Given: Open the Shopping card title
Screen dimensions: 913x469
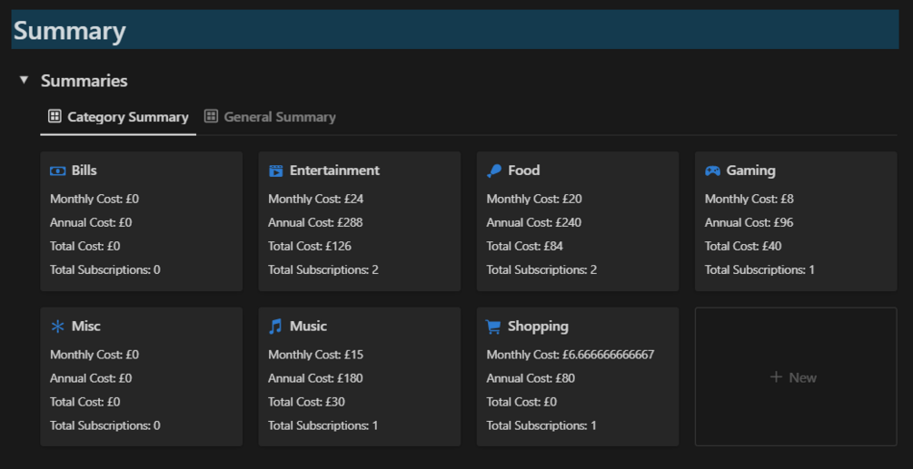Looking at the screenshot, I should tap(538, 327).
